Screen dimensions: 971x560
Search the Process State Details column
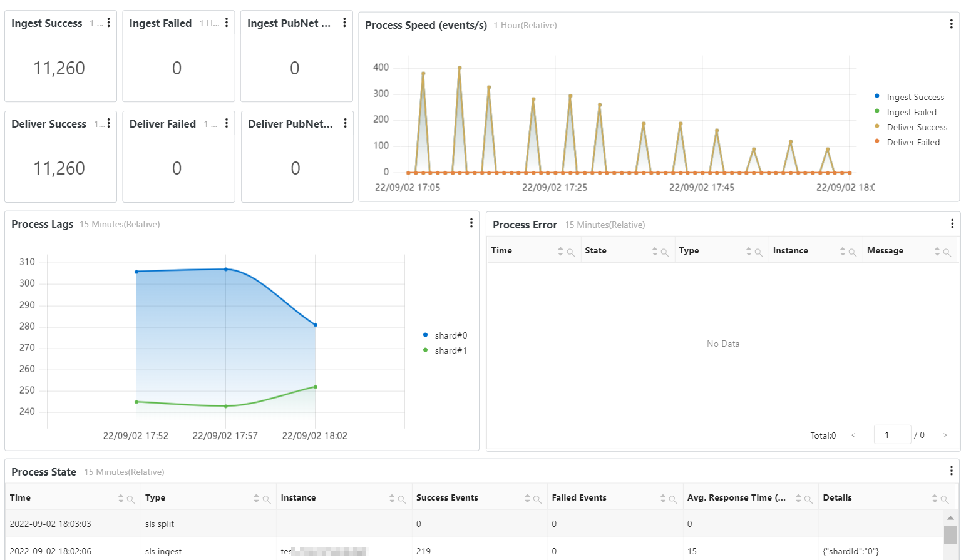(x=945, y=500)
